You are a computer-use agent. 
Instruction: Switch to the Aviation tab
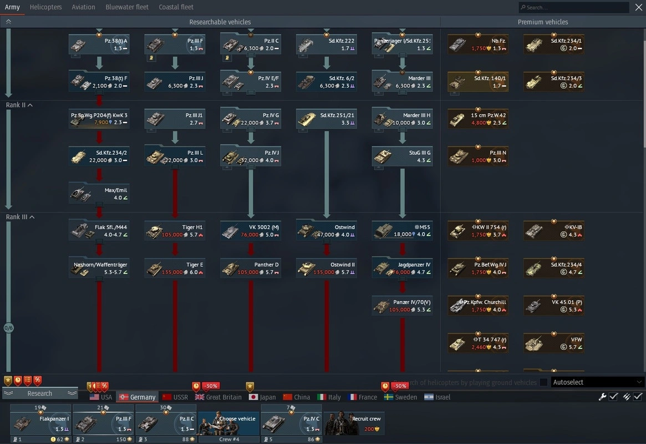83,7
